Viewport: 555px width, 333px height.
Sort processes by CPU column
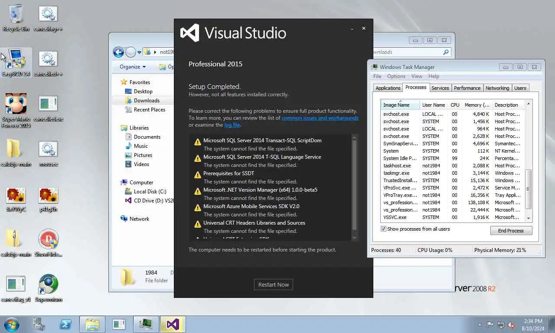(x=455, y=105)
